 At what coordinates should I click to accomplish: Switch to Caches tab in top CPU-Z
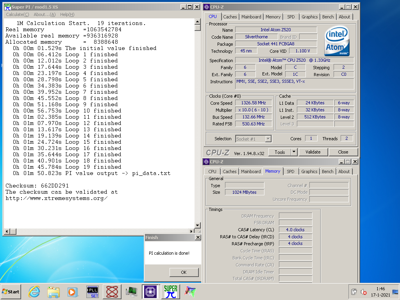click(230, 17)
